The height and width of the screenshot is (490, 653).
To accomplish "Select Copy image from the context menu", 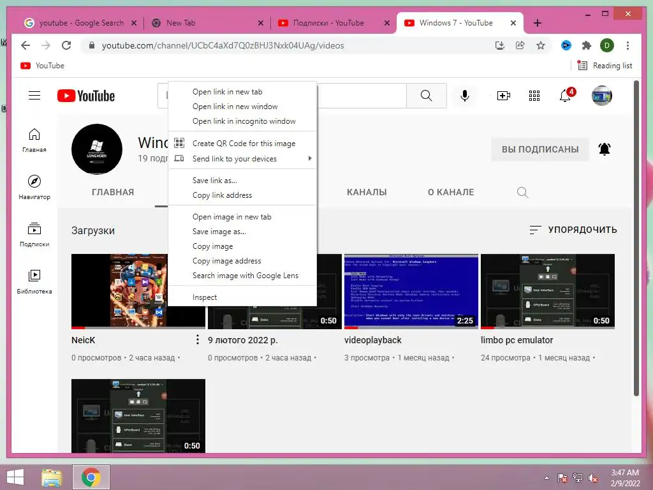I will (242, 246).
